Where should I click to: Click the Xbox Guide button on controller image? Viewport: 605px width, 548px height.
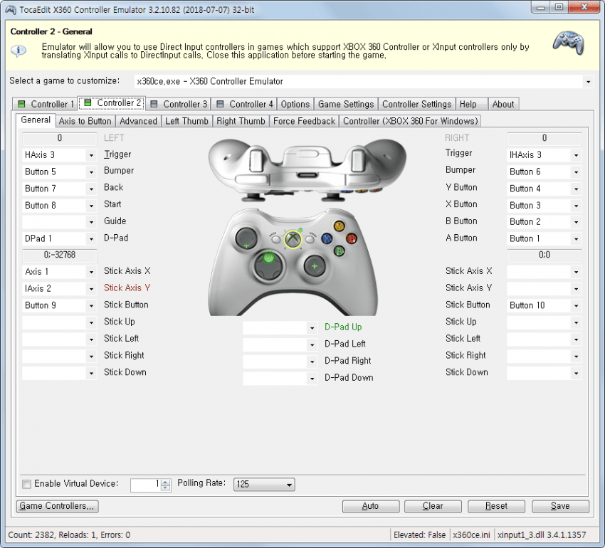293,240
